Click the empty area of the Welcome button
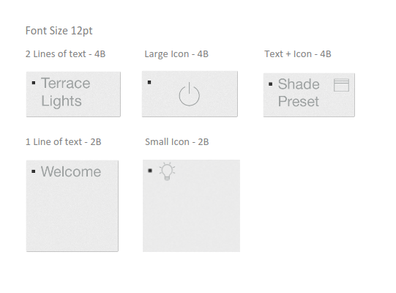The height and width of the screenshot is (293, 396). click(72, 215)
